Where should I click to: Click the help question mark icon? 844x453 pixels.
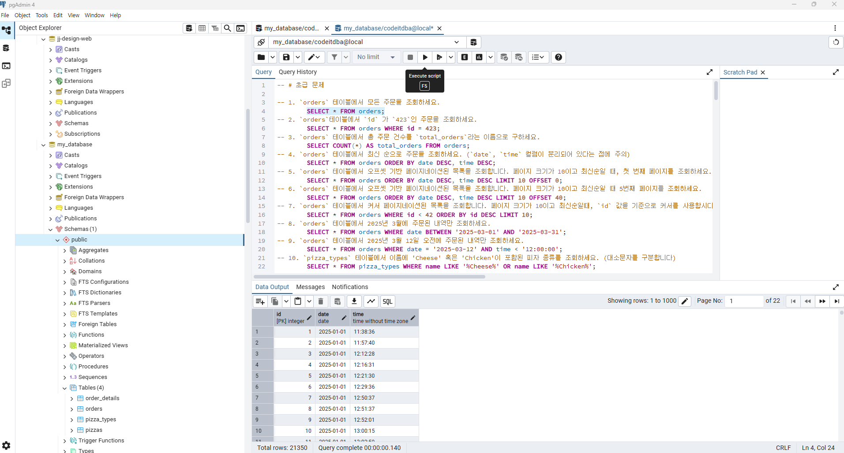pos(559,57)
